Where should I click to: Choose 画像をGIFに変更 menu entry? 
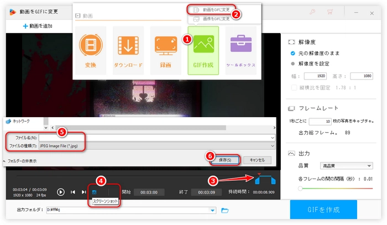[212, 18]
